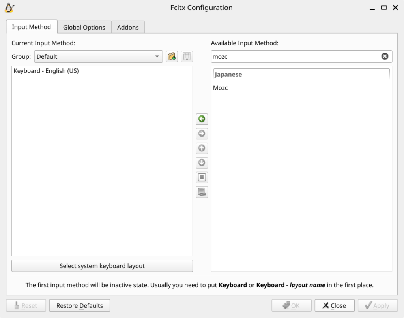This screenshot has height=318, width=404.
Task: Open the Group Default dropdown
Action: (x=98, y=56)
